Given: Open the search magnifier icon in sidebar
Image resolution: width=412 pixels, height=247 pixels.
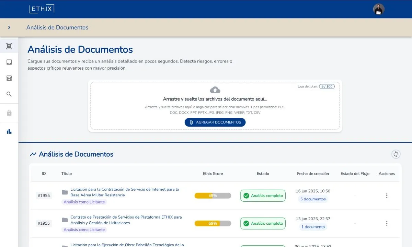Looking at the screenshot, I should (x=9, y=94).
